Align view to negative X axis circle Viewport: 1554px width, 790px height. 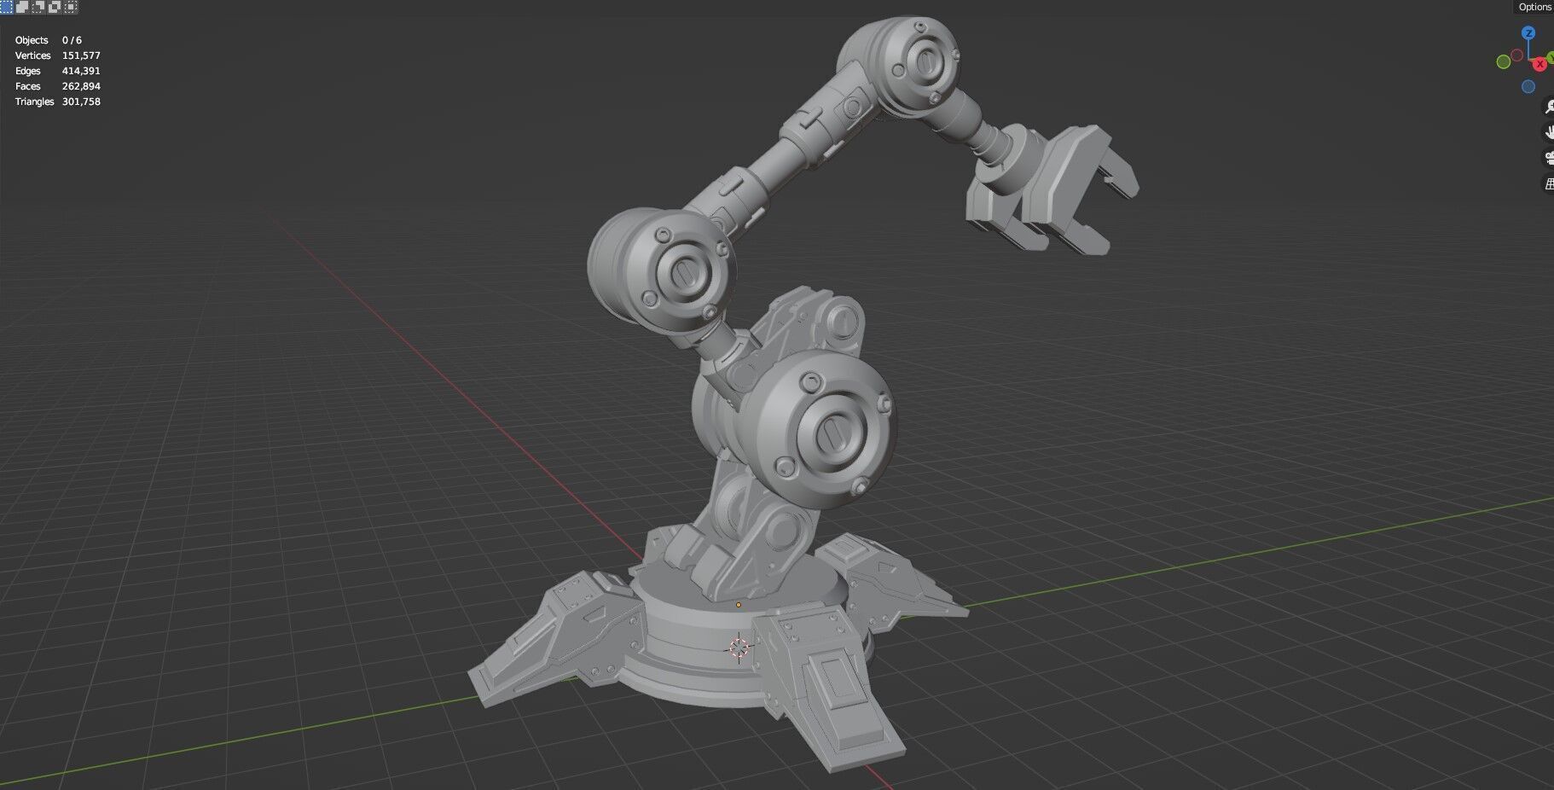1516,55
